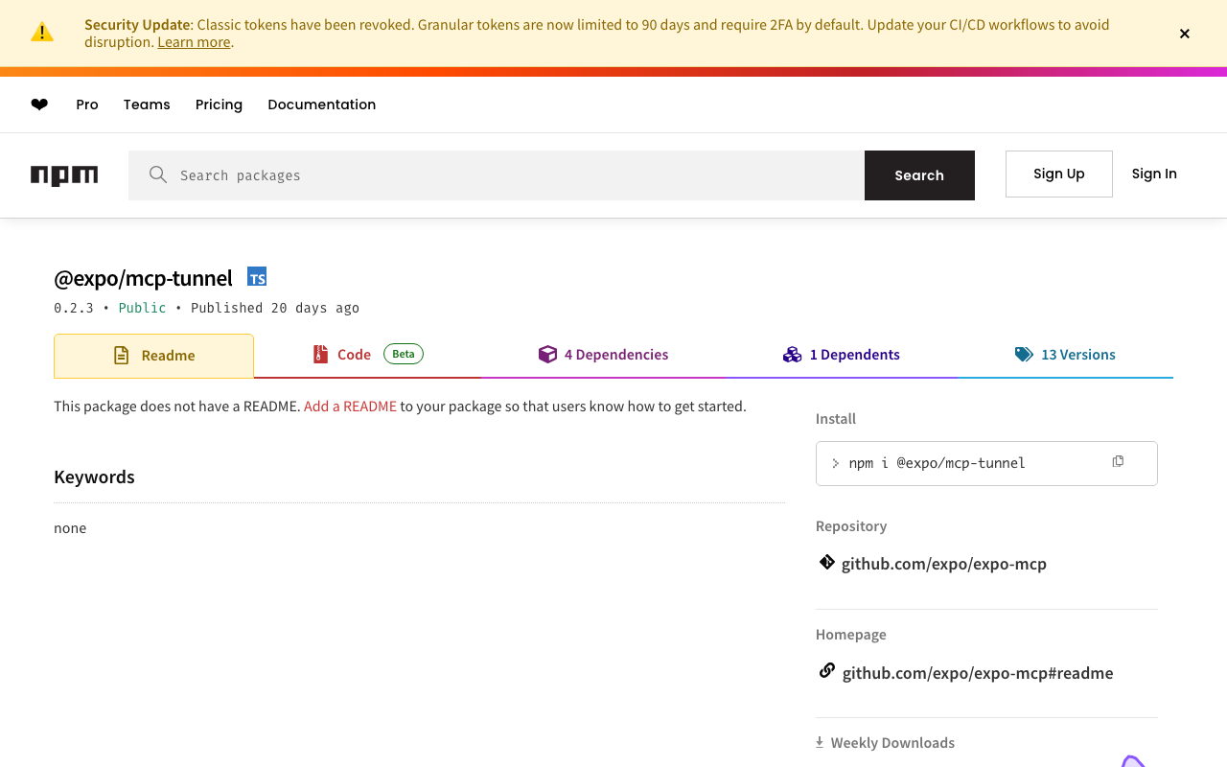Viewport: 1227px width, 767px height.
Task: View the 1 Dependents tab
Action: click(841, 355)
